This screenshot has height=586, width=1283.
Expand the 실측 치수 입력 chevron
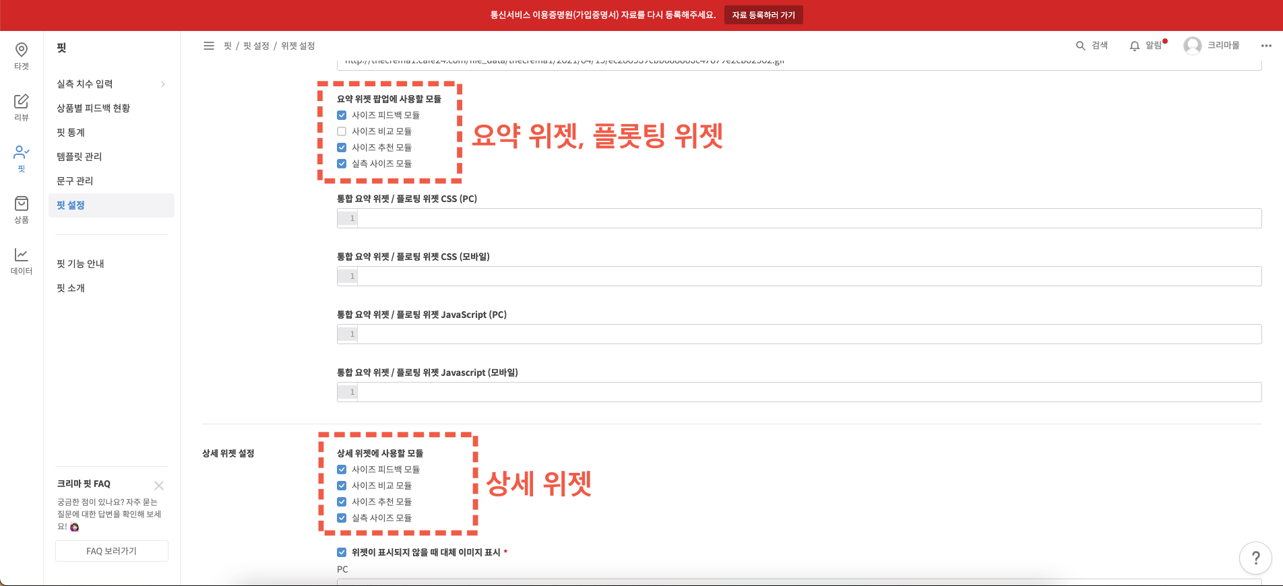tap(163, 84)
